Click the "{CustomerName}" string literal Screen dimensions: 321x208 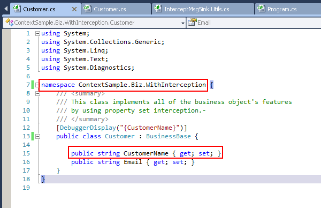click(150, 128)
